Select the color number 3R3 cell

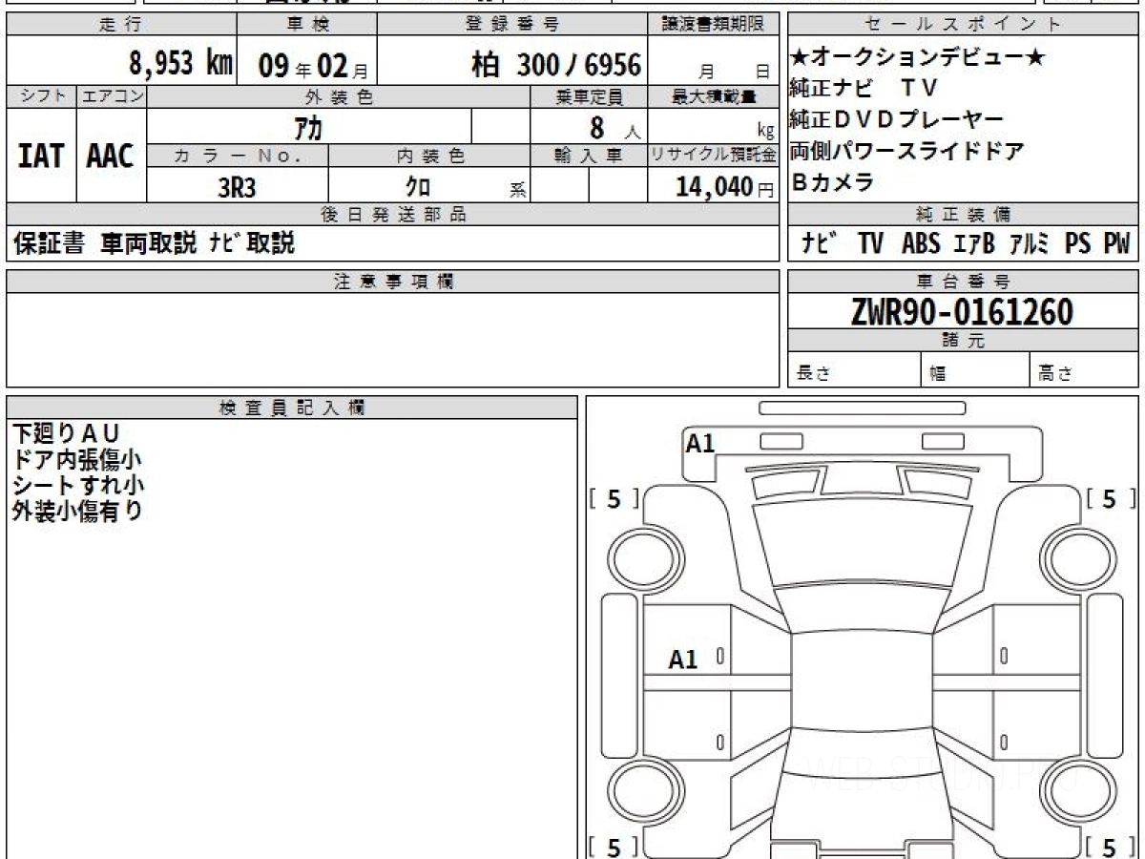pos(237,187)
